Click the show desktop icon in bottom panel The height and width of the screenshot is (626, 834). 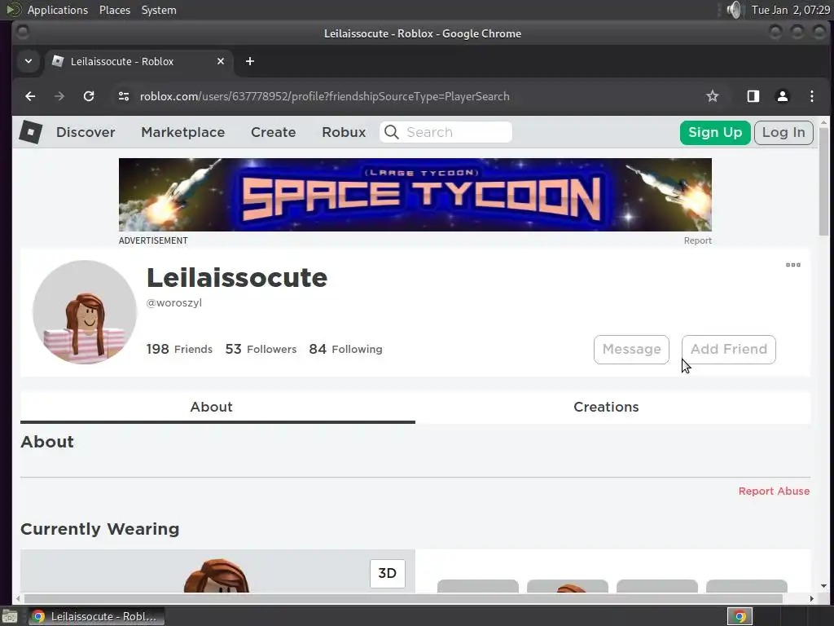[x=10, y=616]
